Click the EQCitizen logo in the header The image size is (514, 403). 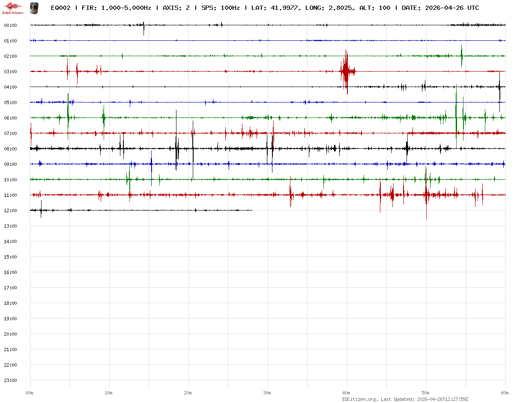point(13,8)
